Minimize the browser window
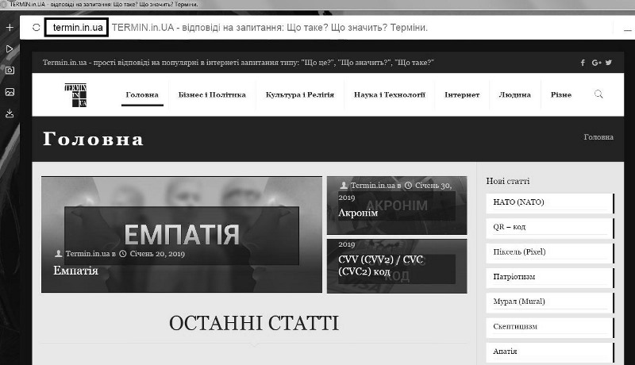Screen dimensions: 635x365 point(627,30)
